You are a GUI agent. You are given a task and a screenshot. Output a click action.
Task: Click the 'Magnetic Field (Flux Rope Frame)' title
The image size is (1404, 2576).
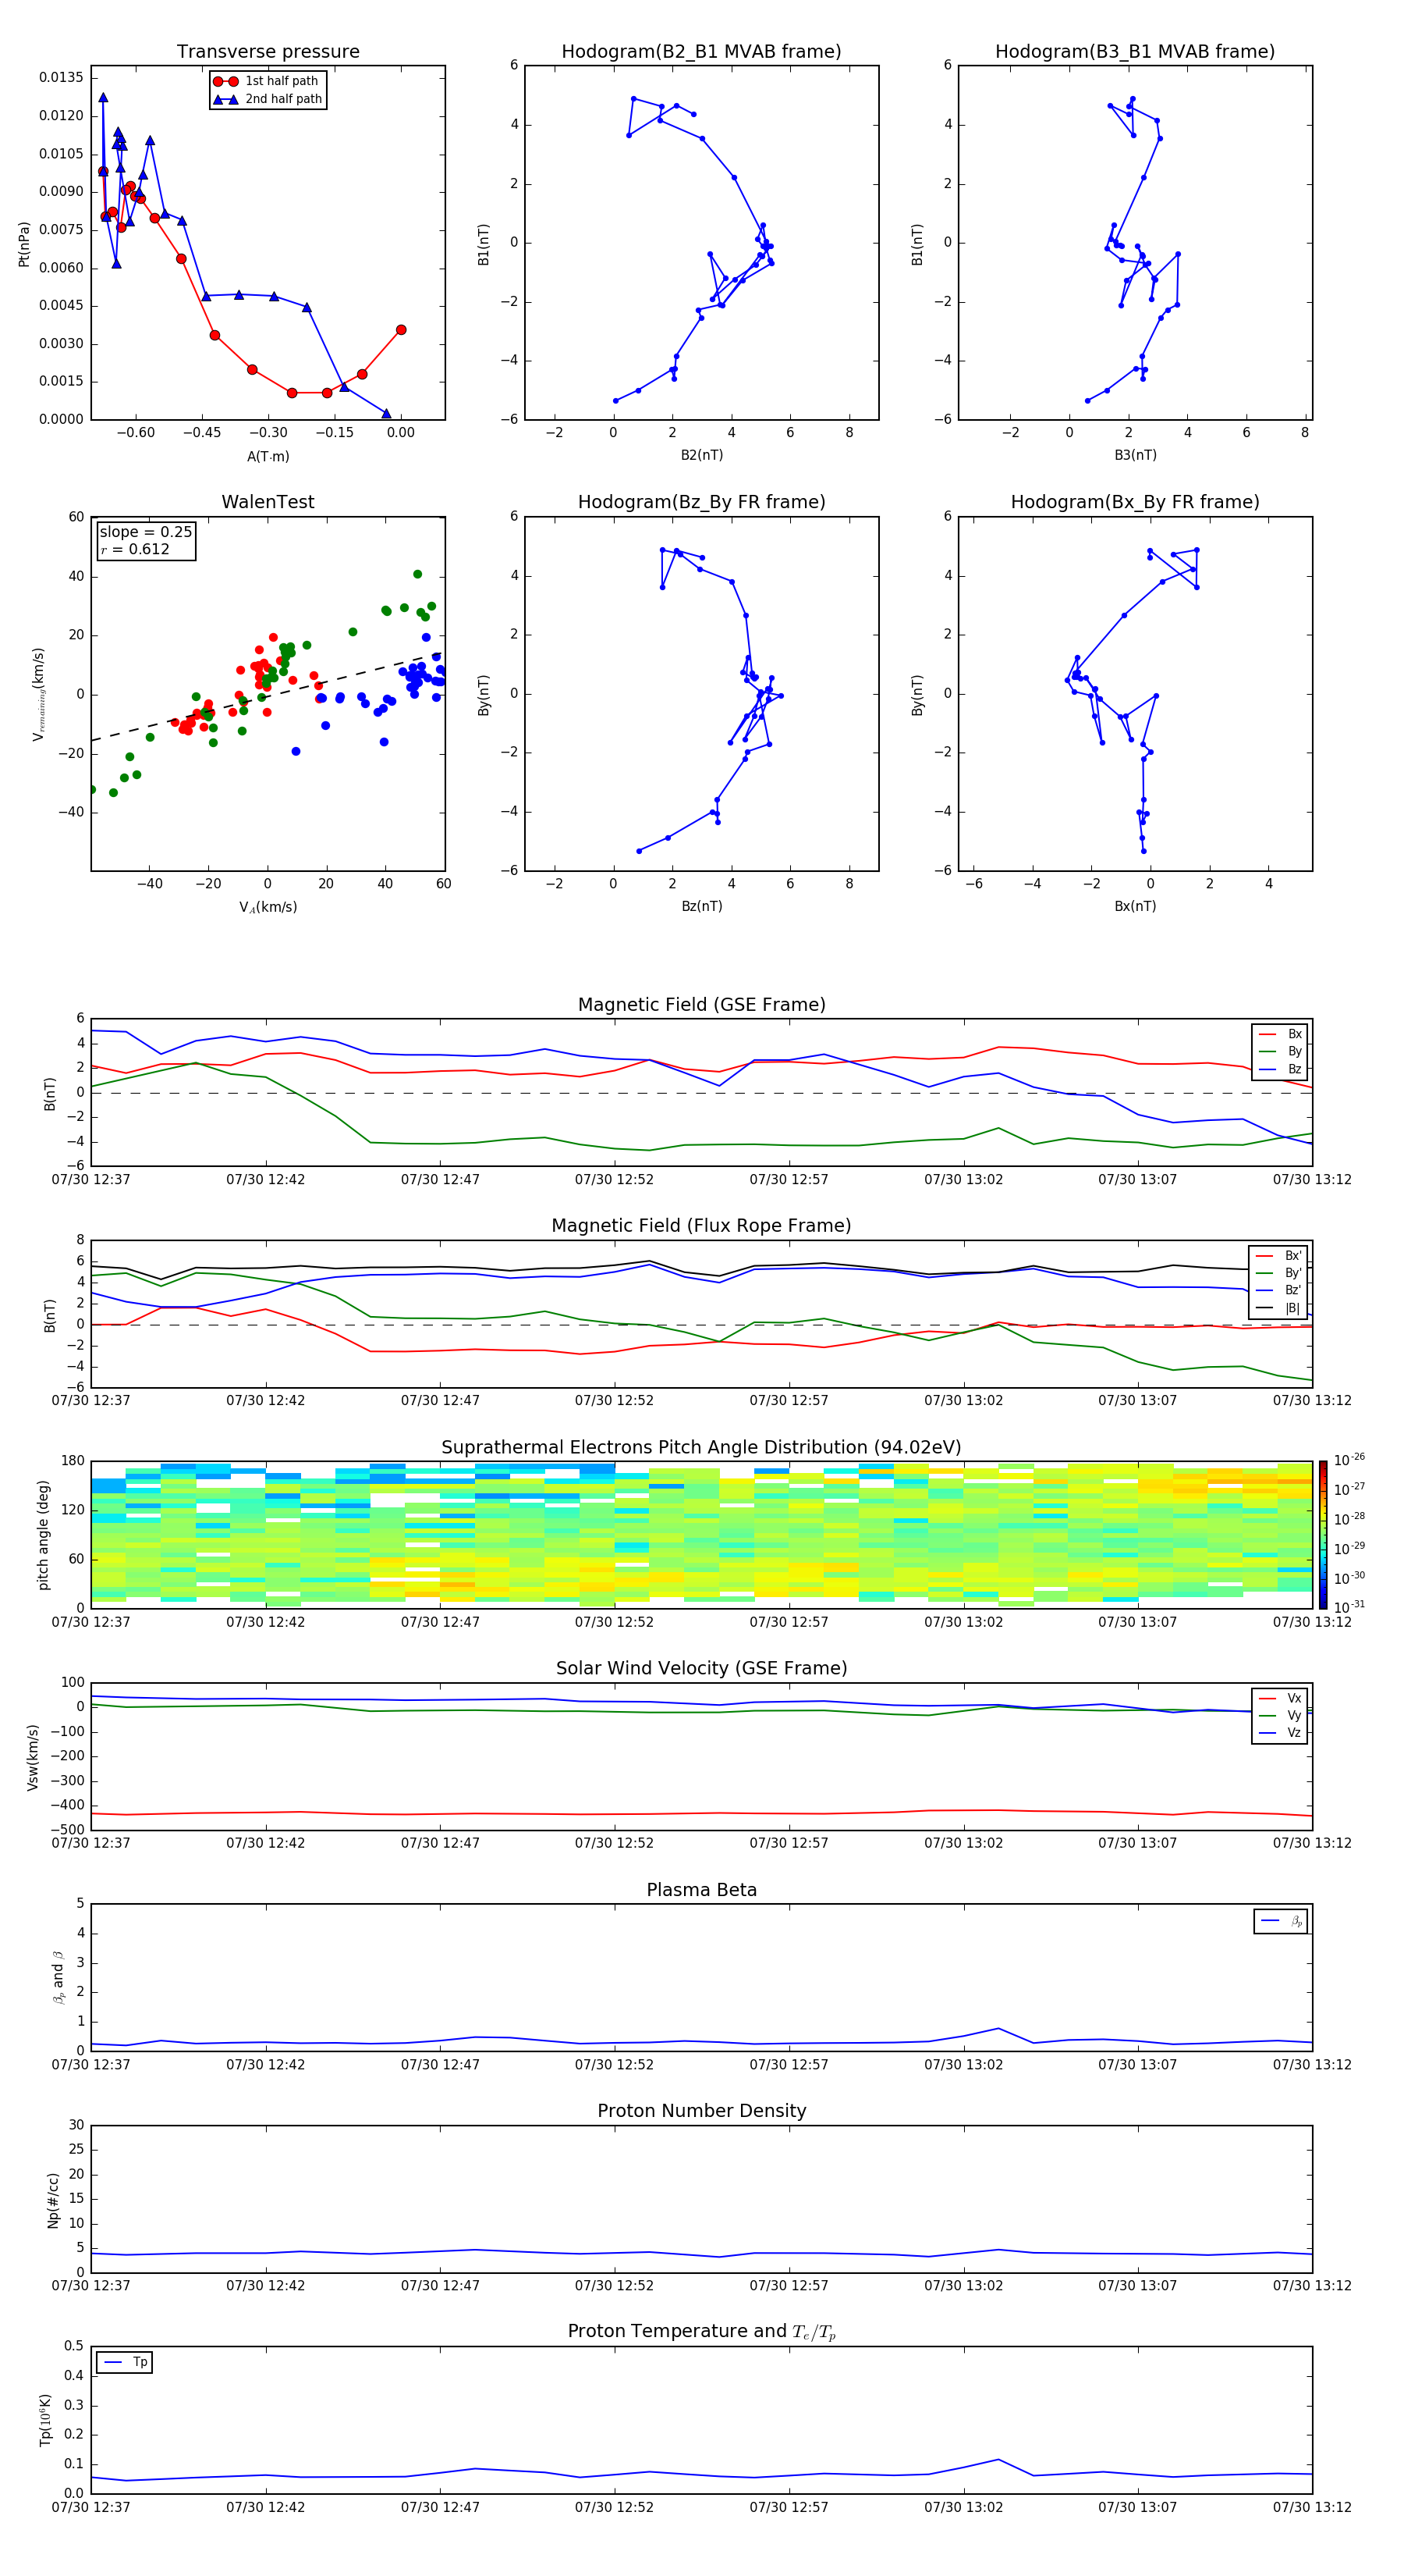click(701, 1226)
